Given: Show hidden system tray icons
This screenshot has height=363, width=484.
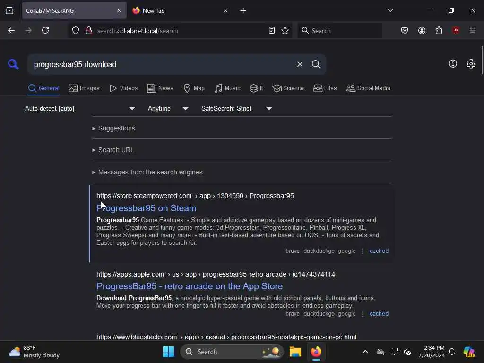Looking at the screenshot, I should [x=365, y=352].
